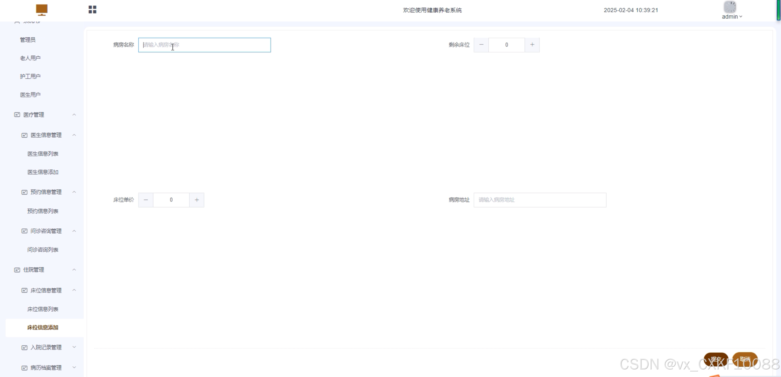Click the 住院管理 menu icon

pyautogui.click(x=17, y=270)
